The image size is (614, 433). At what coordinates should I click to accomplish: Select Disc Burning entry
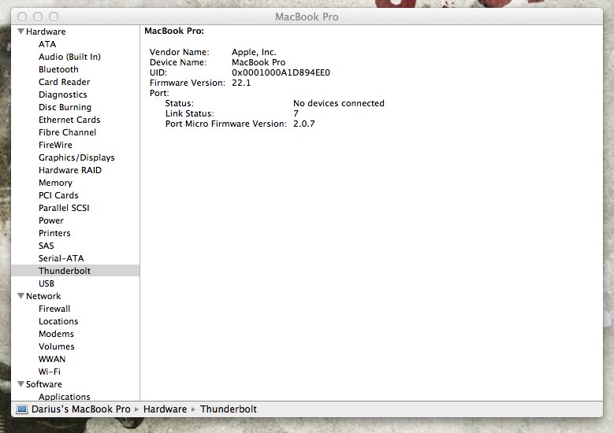point(65,107)
